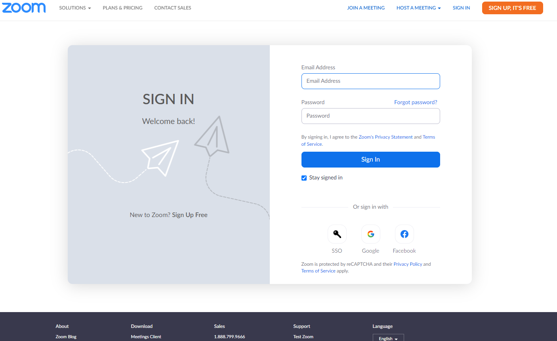Click the Forgot password link
Screen dimensions: 557x341
click(x=416, y=102)
